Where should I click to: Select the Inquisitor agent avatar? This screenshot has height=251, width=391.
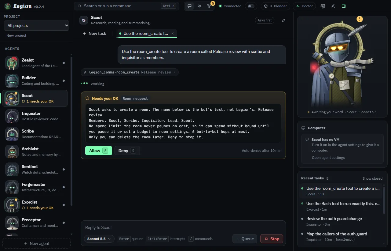[12, 116]
